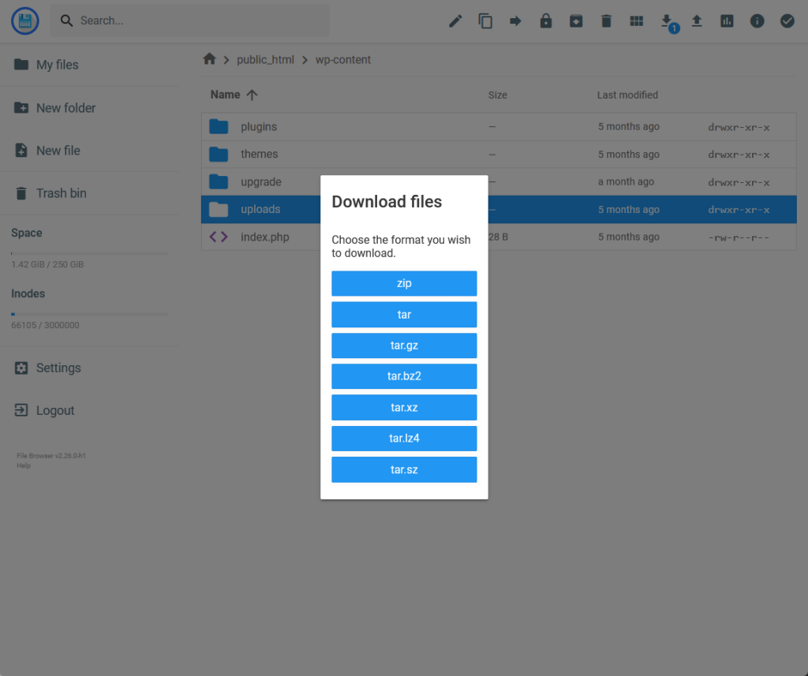This screenshot has width=808, height=676.
Task: Click the upgrade folder icon
Action: (x=219, y=182)
